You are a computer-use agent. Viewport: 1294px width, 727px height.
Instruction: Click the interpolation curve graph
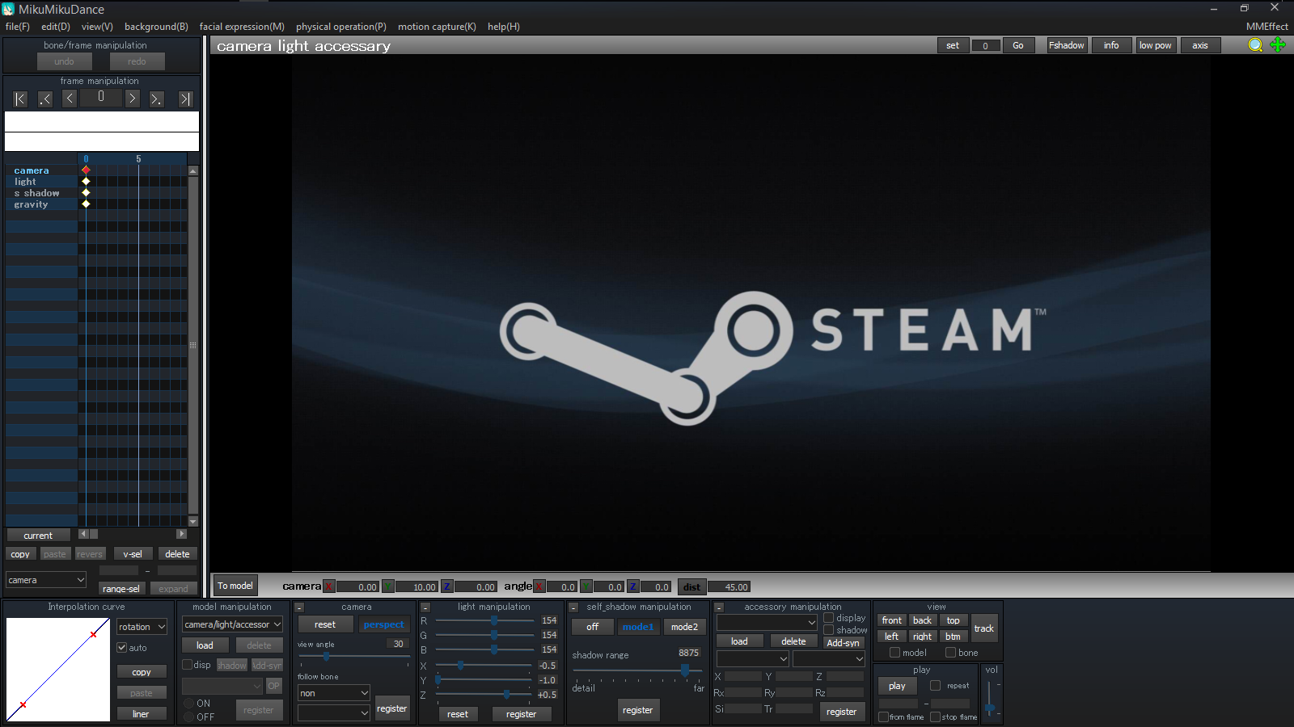point(58,670)
